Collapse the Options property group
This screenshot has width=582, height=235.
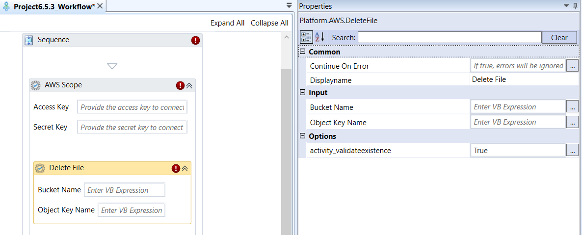[302, 136]
